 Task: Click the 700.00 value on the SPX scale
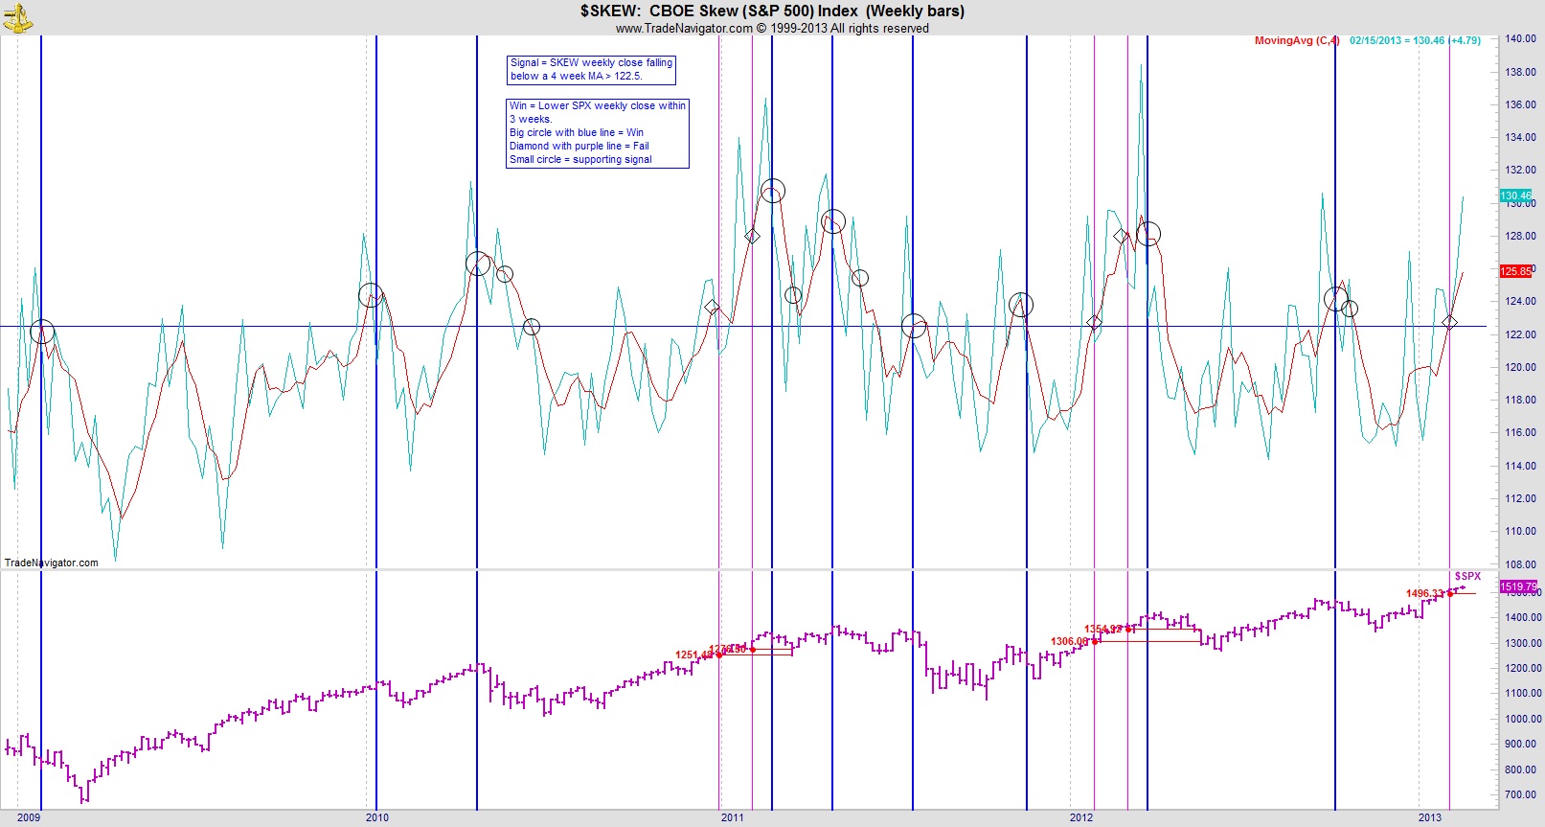[x=1521, y=794]
